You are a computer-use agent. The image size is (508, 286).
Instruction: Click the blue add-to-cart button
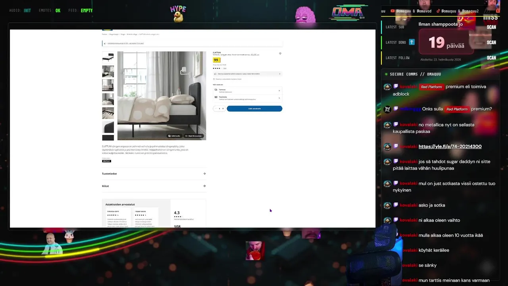tap(254, 108)
